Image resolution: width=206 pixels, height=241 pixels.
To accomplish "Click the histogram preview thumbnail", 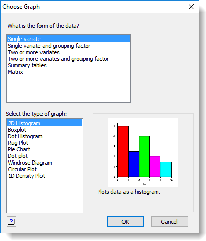I will 143,152.
